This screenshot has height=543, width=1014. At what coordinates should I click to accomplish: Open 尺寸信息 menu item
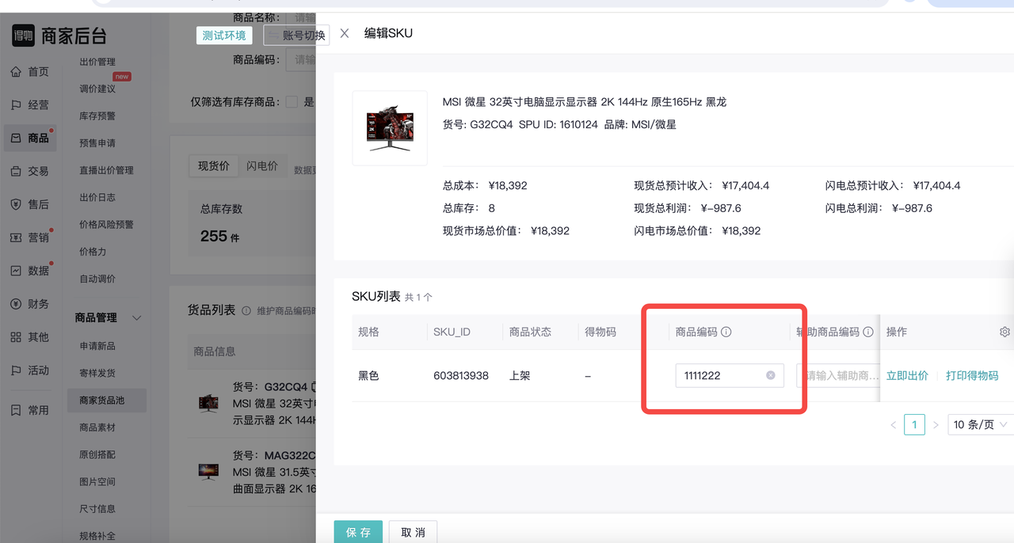click(97, 509)
